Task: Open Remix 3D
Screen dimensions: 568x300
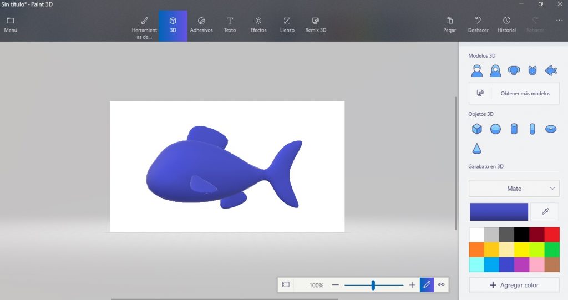Action: (x=316, y=26)
